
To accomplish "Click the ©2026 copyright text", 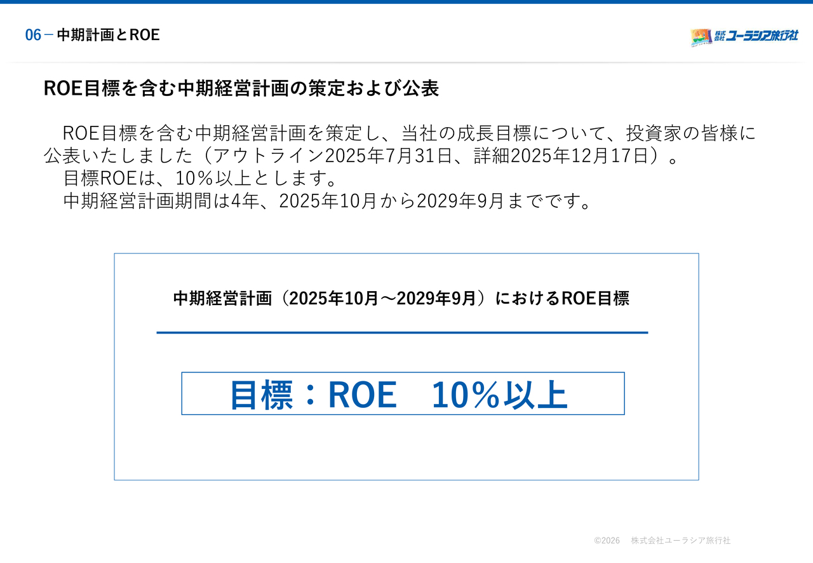I will click(x=607, y=540).
